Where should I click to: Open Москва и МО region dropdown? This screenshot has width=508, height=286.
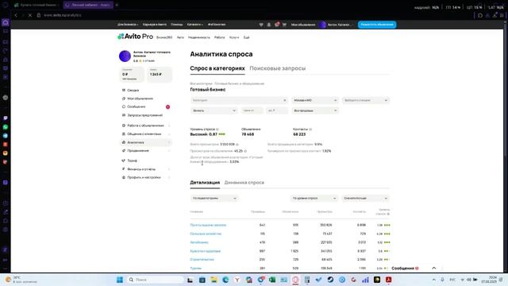[x=315, y=101]
